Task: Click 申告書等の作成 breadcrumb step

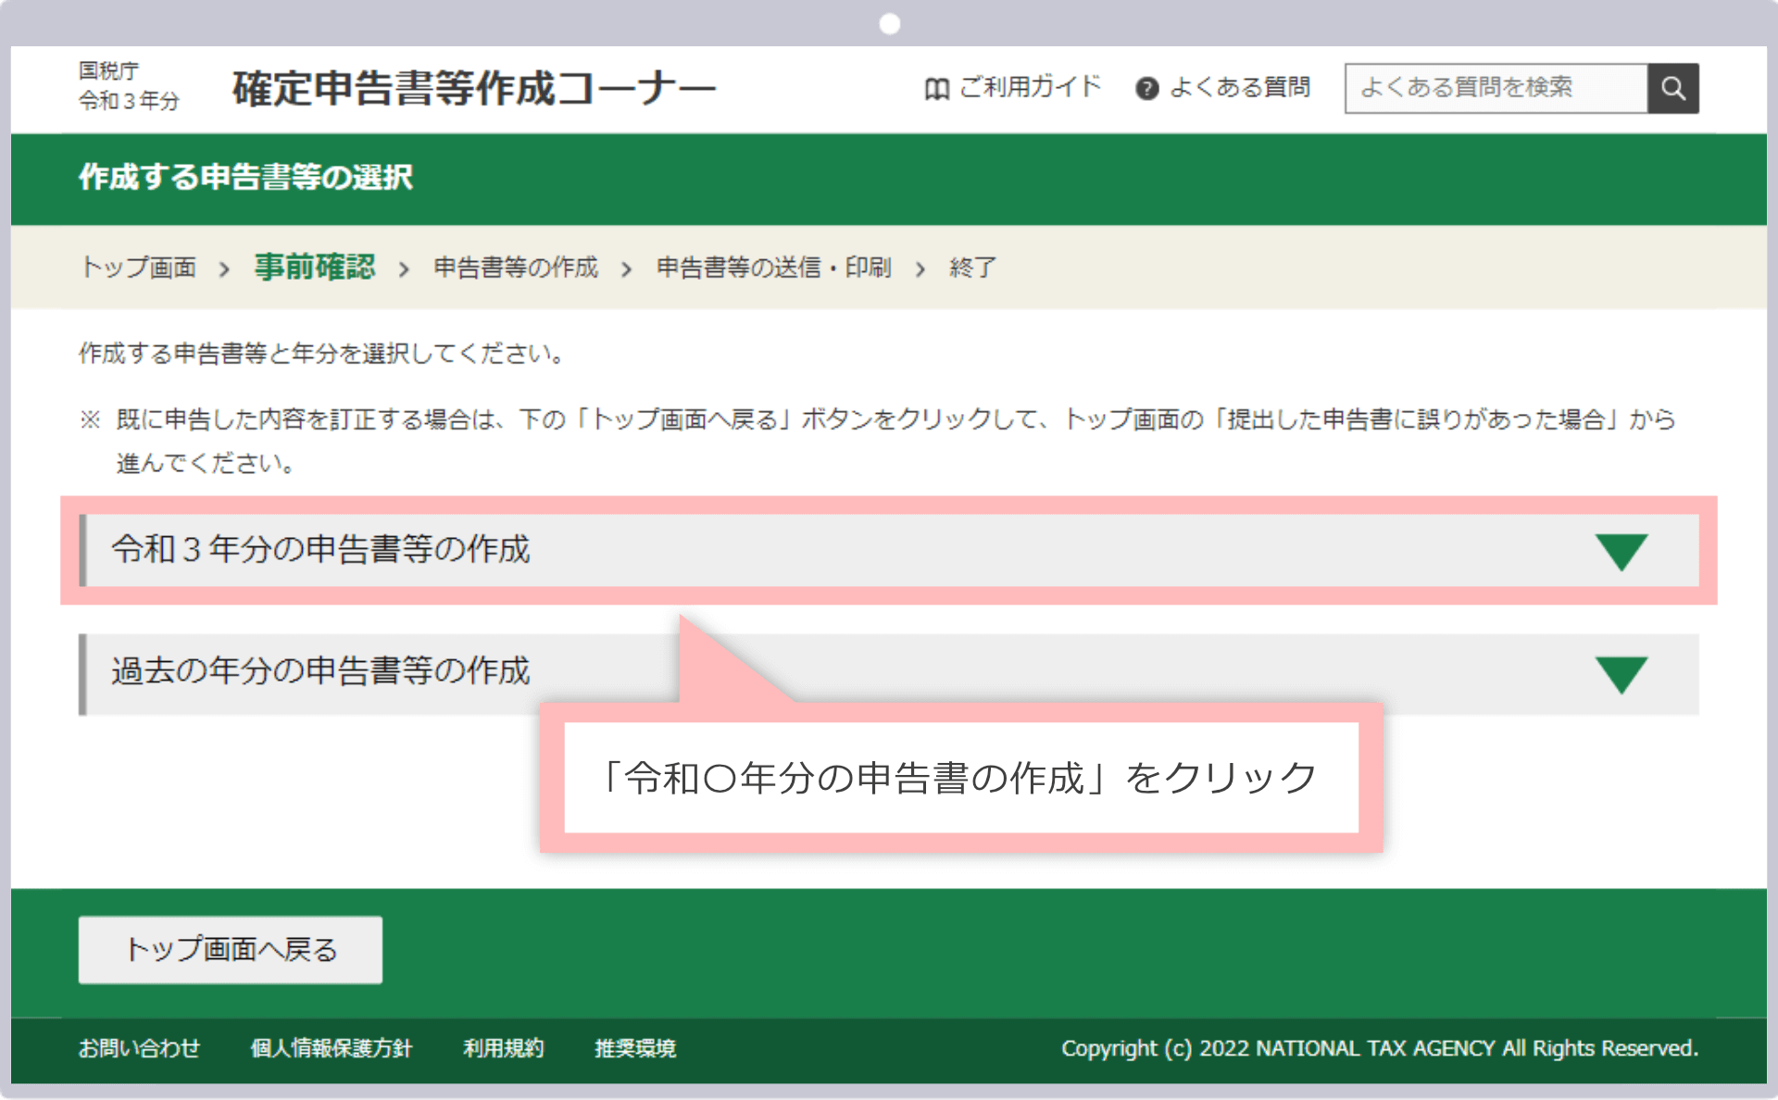Action: coord(515,267)
